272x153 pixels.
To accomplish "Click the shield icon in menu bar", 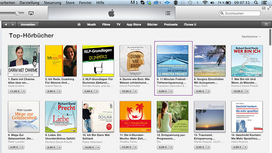I will [x=176, y=3].
